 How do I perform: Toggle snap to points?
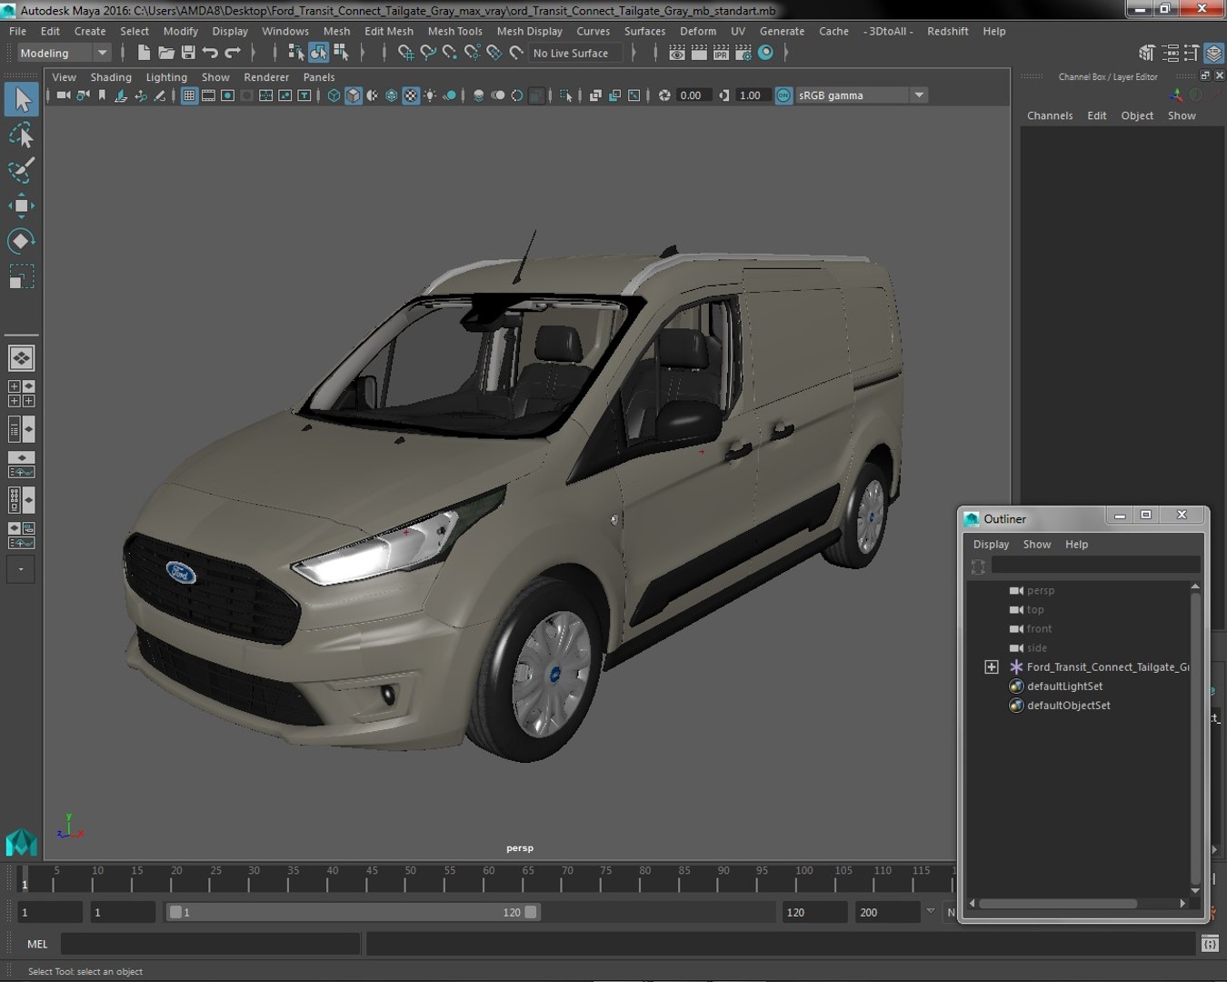pos(450,53)
